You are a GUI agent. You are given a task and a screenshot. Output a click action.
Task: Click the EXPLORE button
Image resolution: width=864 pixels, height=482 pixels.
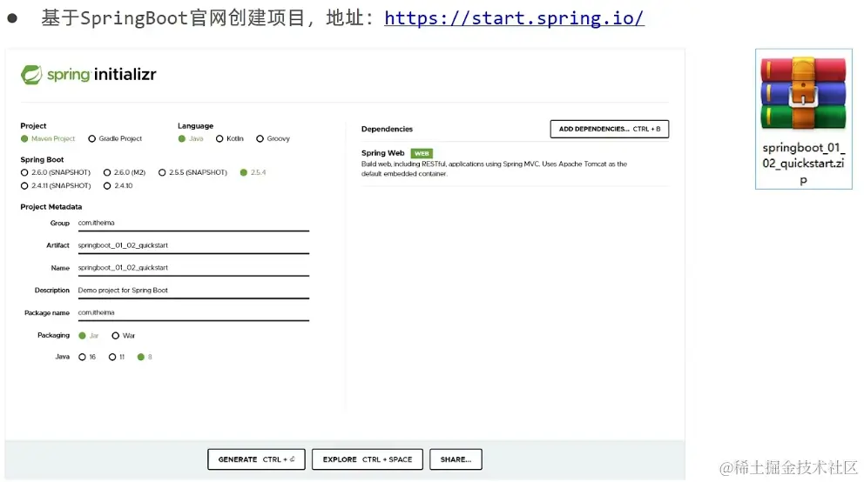tap(368, 459)
